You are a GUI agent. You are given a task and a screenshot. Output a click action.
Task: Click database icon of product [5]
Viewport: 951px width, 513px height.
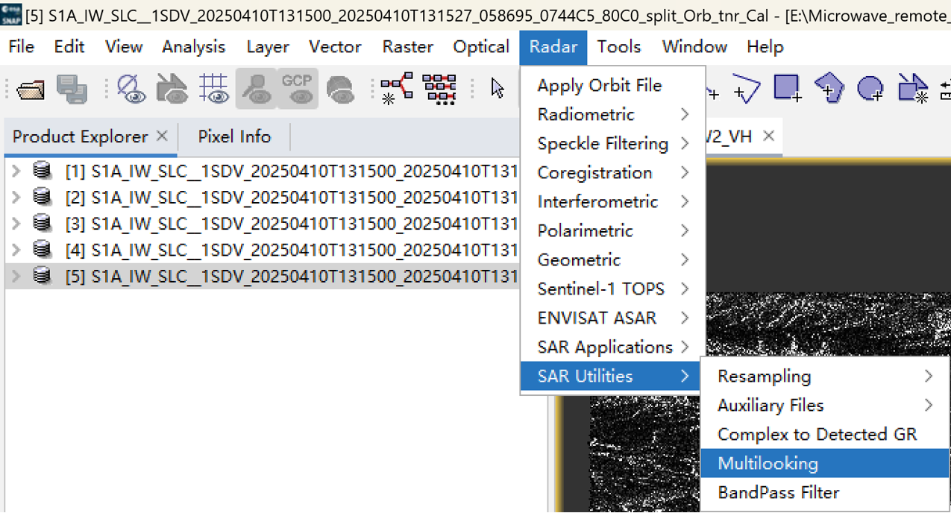(43, 276)
